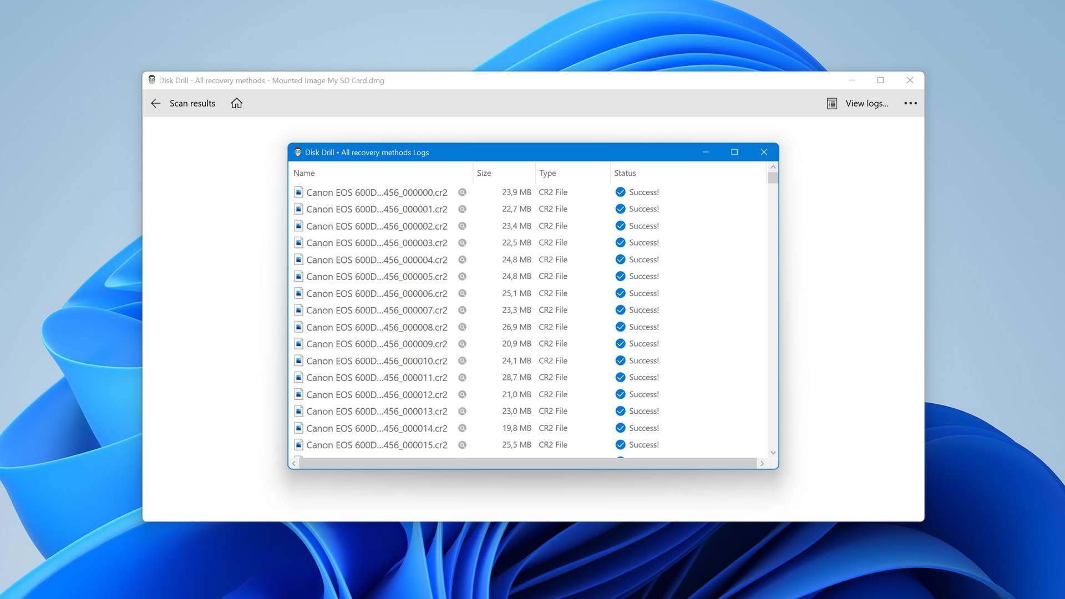
Task: Preview file 456_000004.cr2 via magnifier icon
Action: [x=462, y=260]
